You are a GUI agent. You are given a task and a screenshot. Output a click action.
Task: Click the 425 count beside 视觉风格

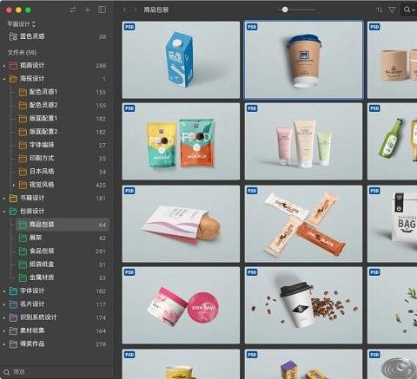(x=101, y=185)
